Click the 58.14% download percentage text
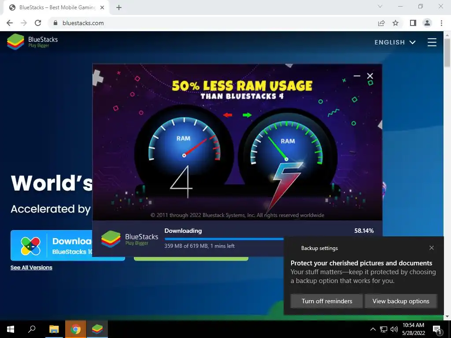The width and height of the screenshot is (451, 338). click(x=364, y=231)
